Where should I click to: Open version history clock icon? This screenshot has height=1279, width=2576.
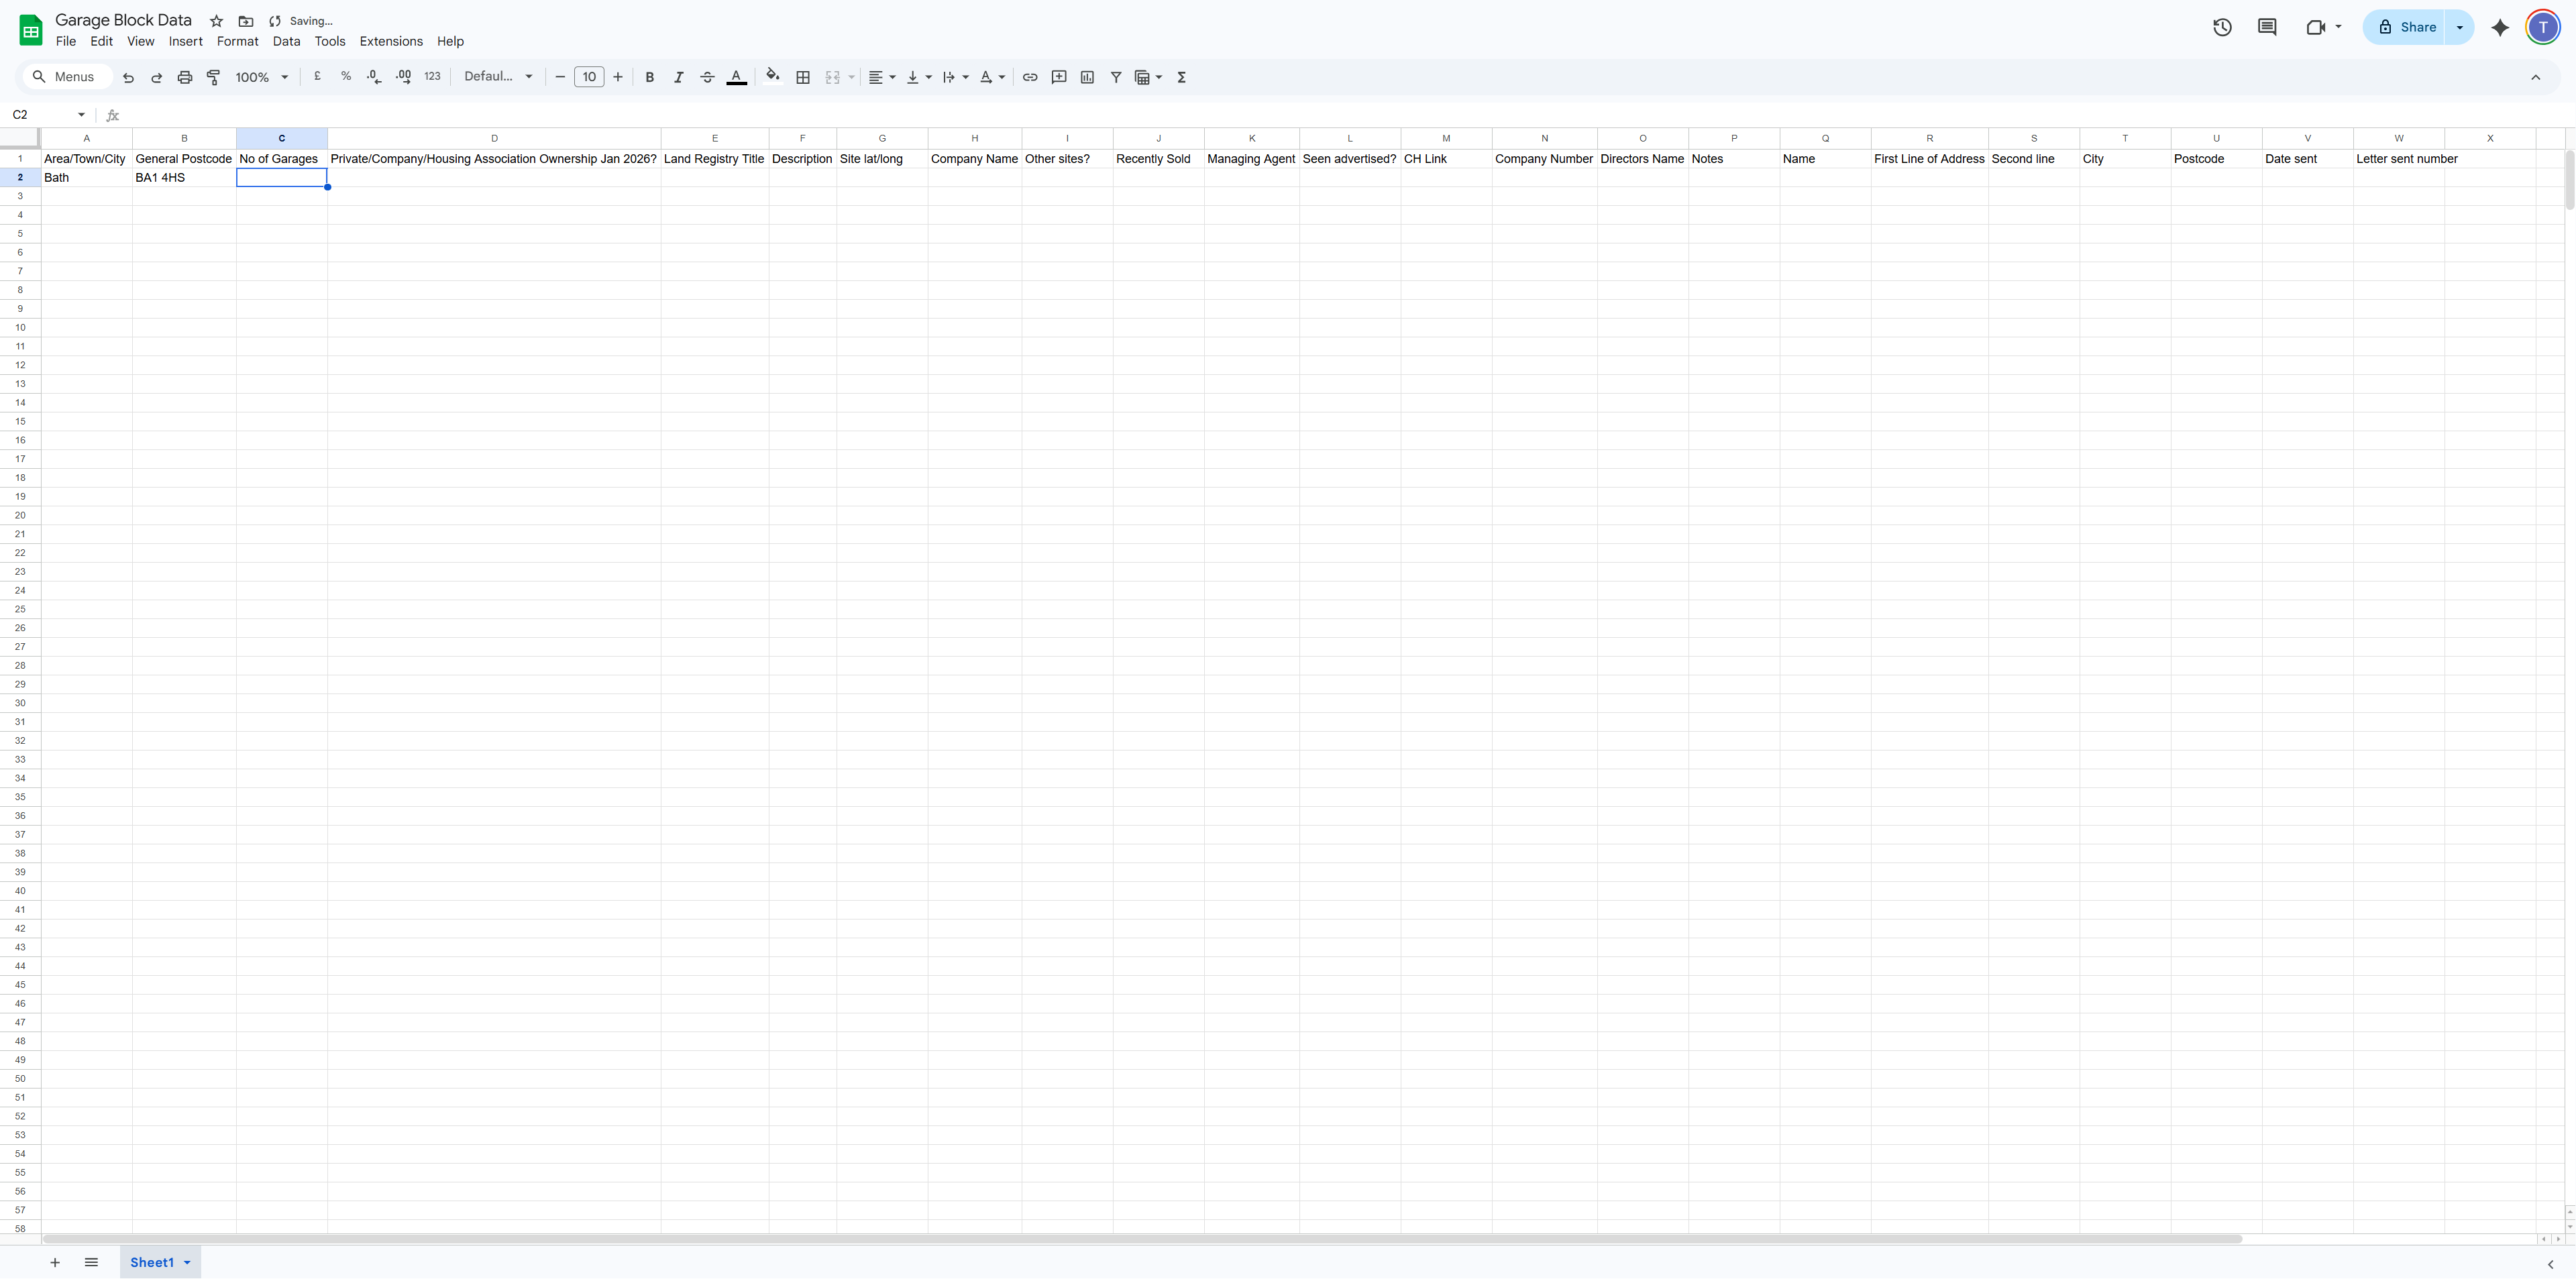2222,27
